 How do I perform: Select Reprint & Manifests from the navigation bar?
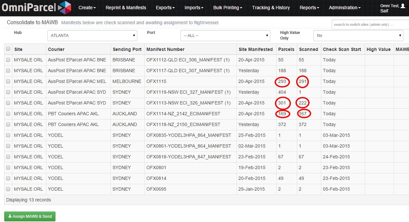[x=126, y=8]
